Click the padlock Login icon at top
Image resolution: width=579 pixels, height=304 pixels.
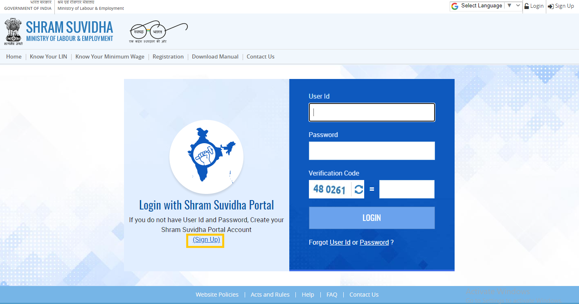pos(527,6)
